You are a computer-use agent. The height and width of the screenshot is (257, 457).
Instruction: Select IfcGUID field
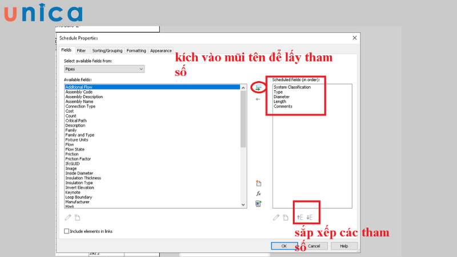73,163
